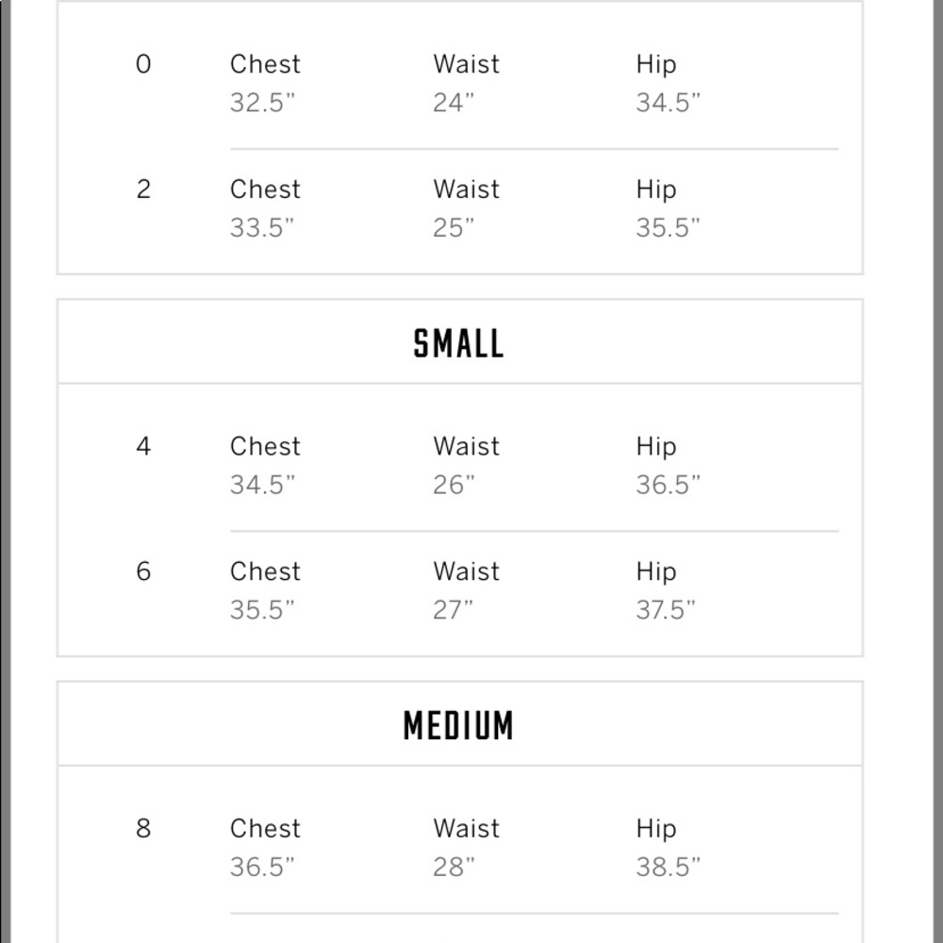The width and height of the screenshot is (943, 943).
Task: Select the MEDIUM size header
Action: [x=459, y=726]
